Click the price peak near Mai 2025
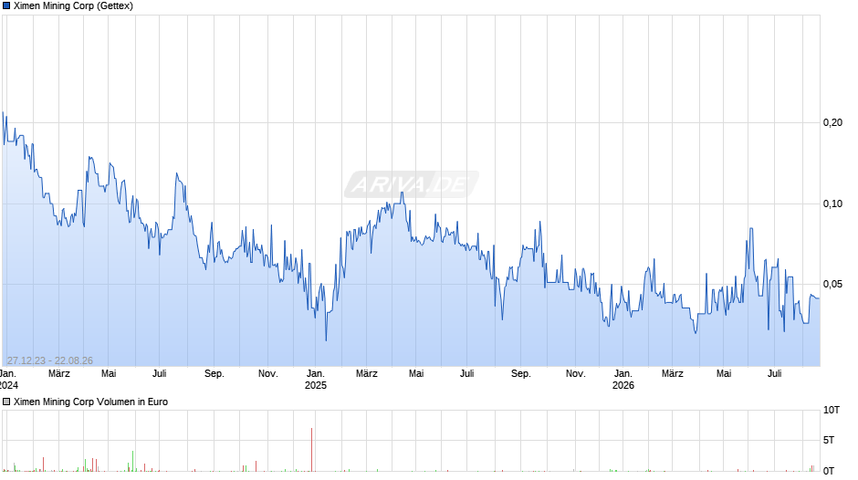 [403, 193]
